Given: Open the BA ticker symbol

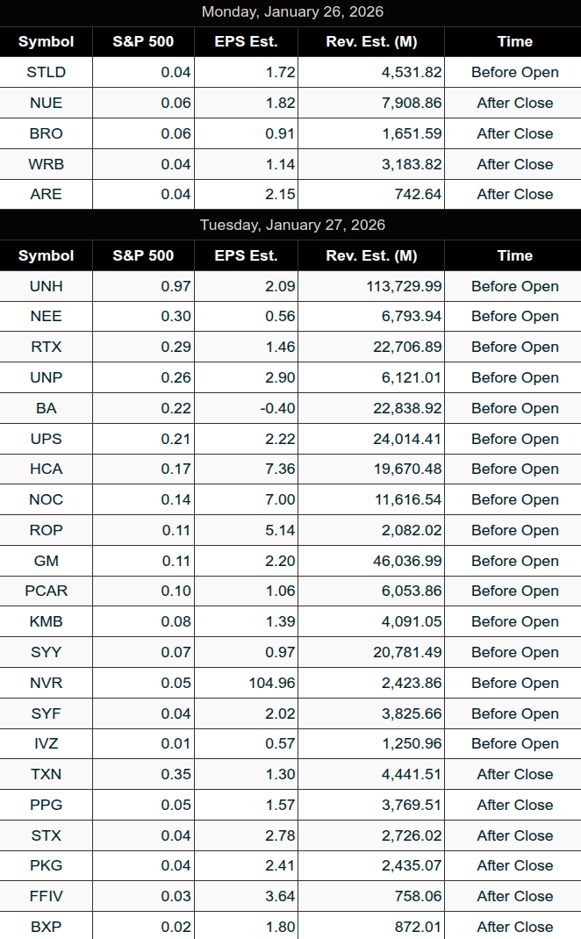Looking at the screenshot, I should 46,408.
